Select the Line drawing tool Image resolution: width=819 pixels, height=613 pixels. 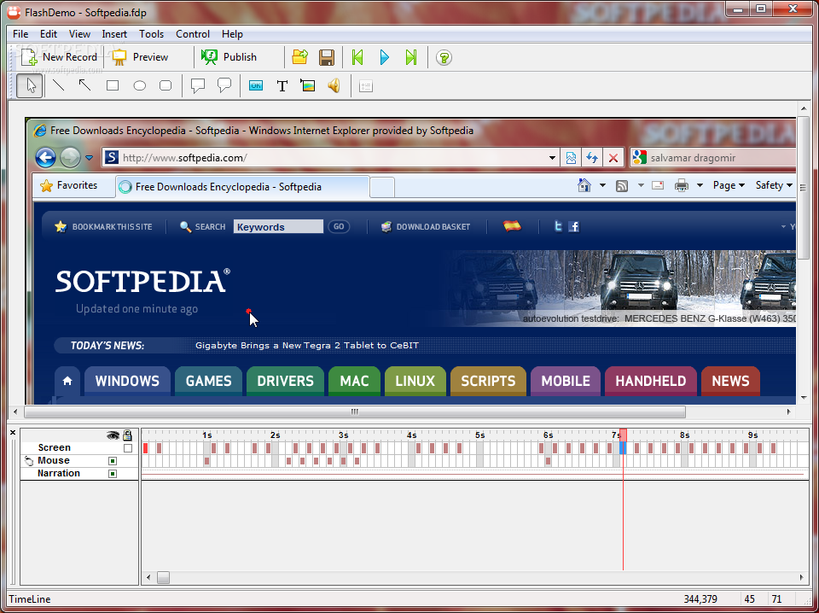pos(59,85)
